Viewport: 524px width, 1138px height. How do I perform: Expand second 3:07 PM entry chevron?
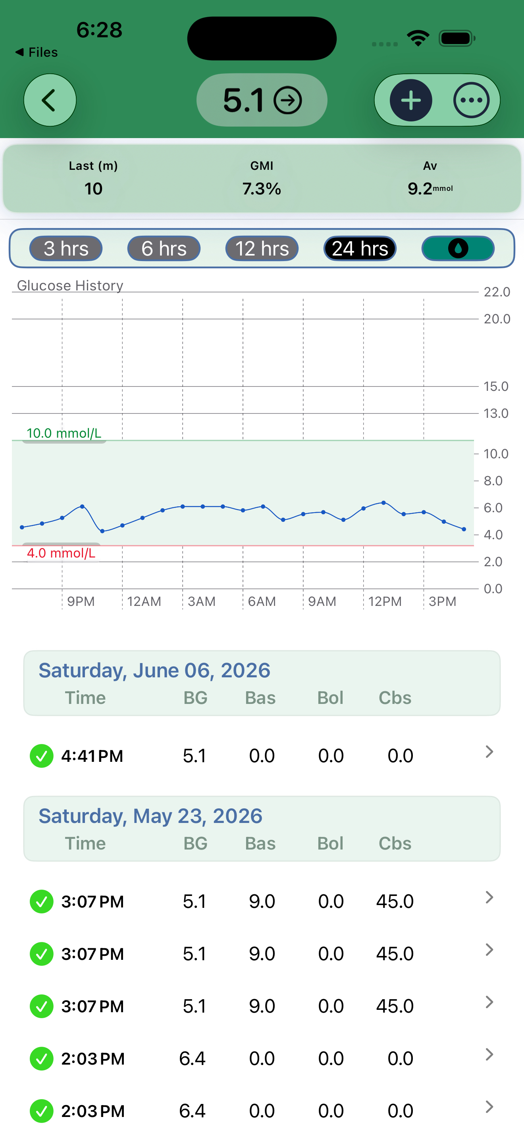(x=489, y=950)
